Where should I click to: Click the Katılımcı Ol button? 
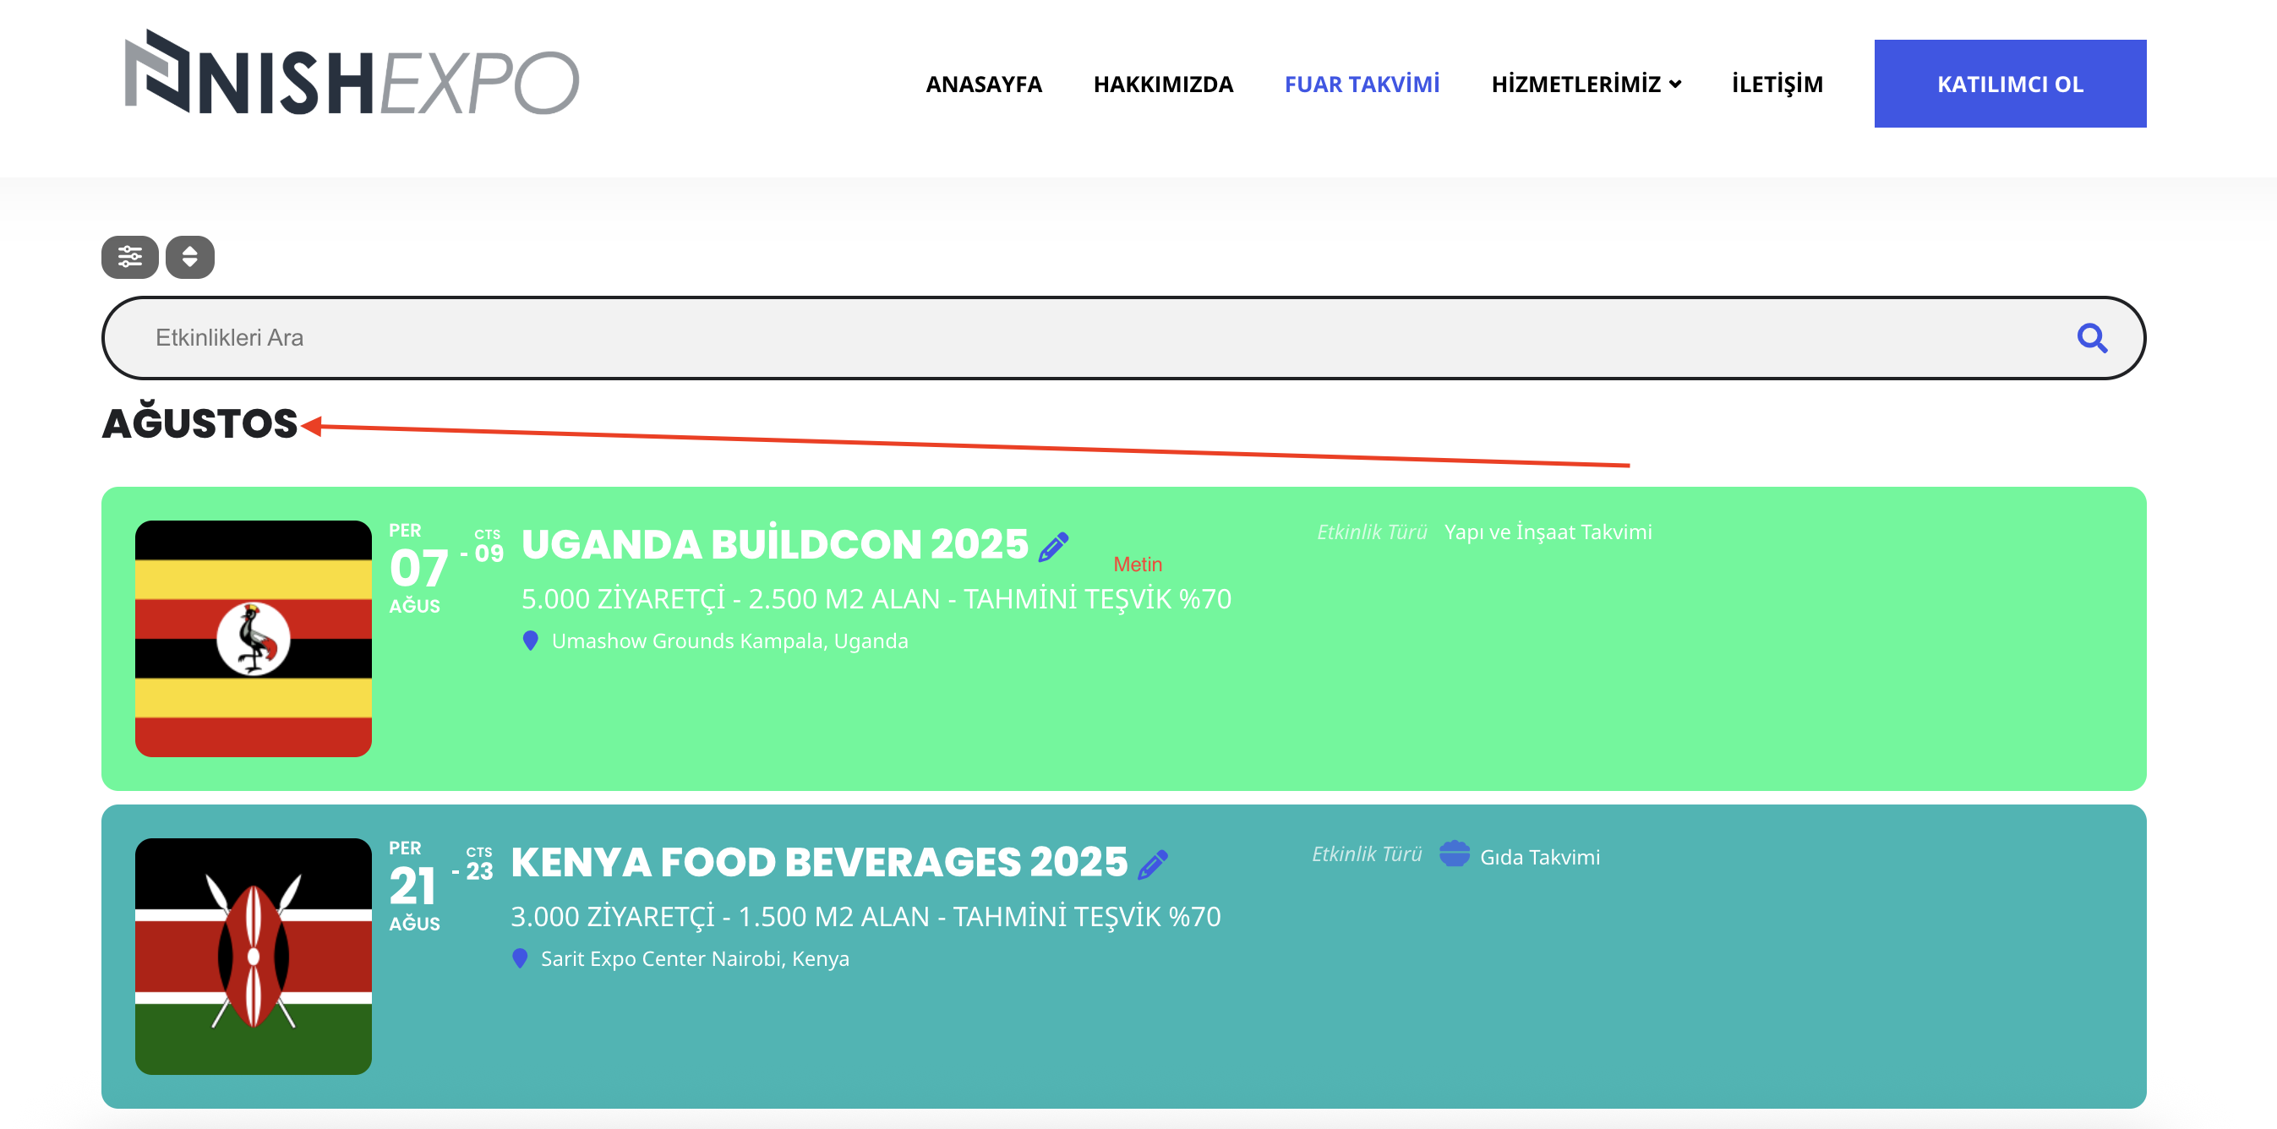pos(2010,84)
